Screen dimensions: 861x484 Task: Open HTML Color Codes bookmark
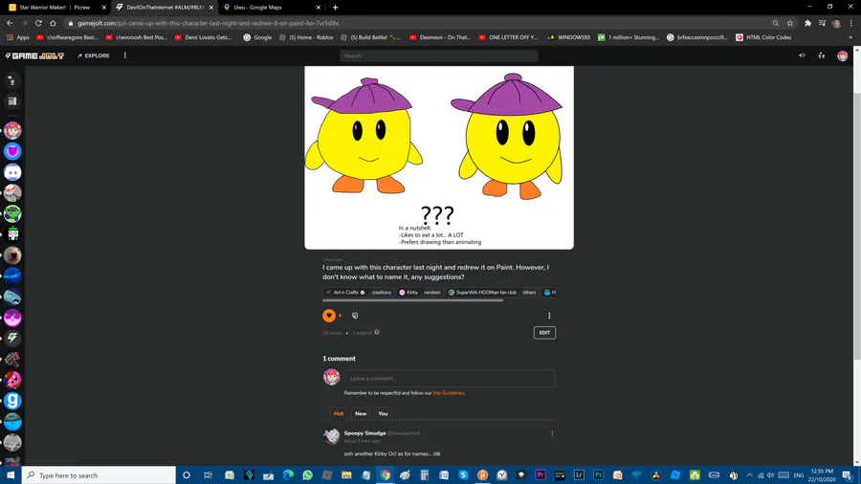click(x=763, y=37)
